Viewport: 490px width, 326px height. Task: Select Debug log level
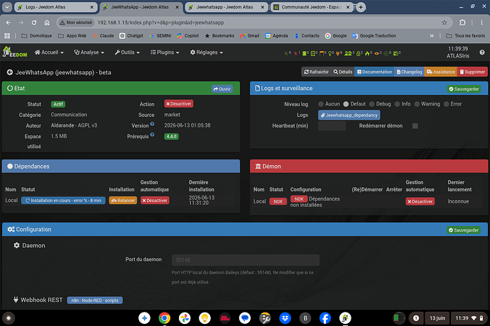click(371, 104)
